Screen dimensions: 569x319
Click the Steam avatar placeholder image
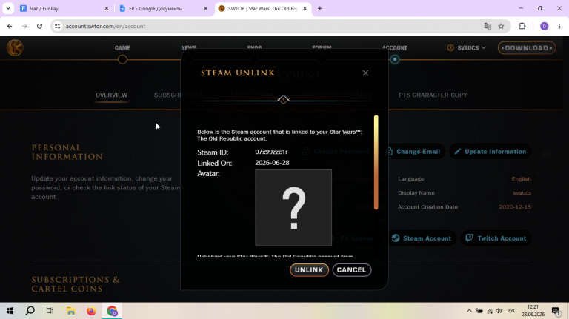click(x=293, y=208)
